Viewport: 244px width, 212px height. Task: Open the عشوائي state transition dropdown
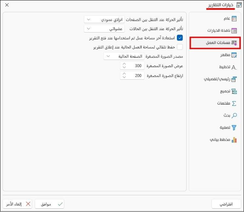click(x=104, y=29)
